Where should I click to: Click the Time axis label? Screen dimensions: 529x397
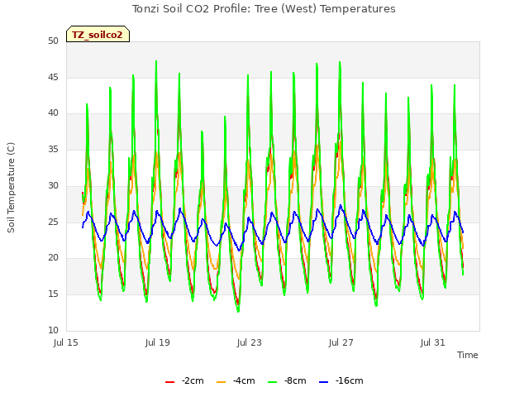468,355
